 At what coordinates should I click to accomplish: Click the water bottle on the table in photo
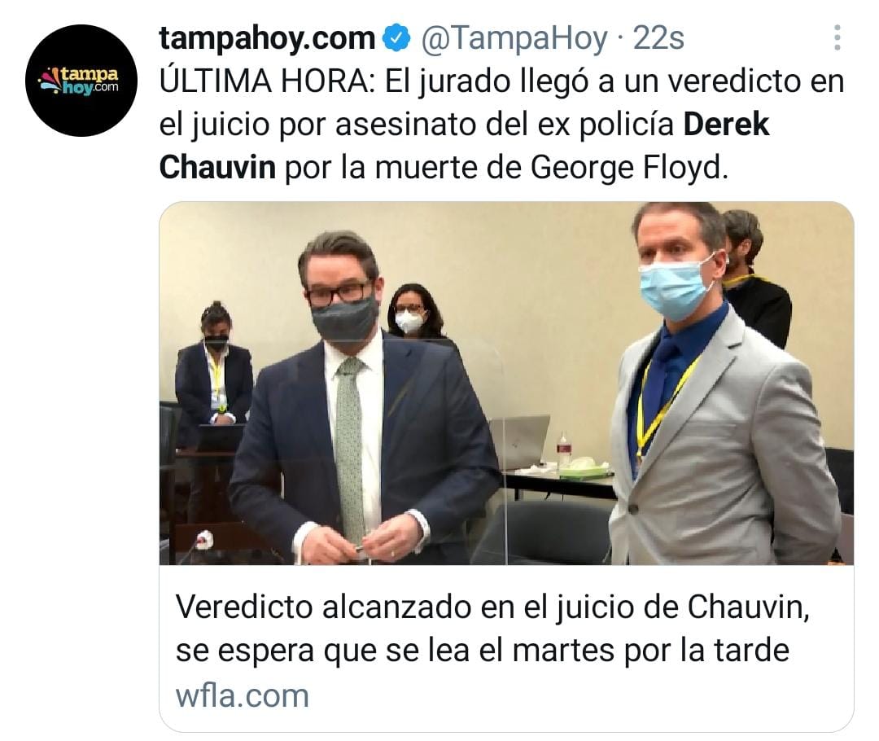click(562, 449)
